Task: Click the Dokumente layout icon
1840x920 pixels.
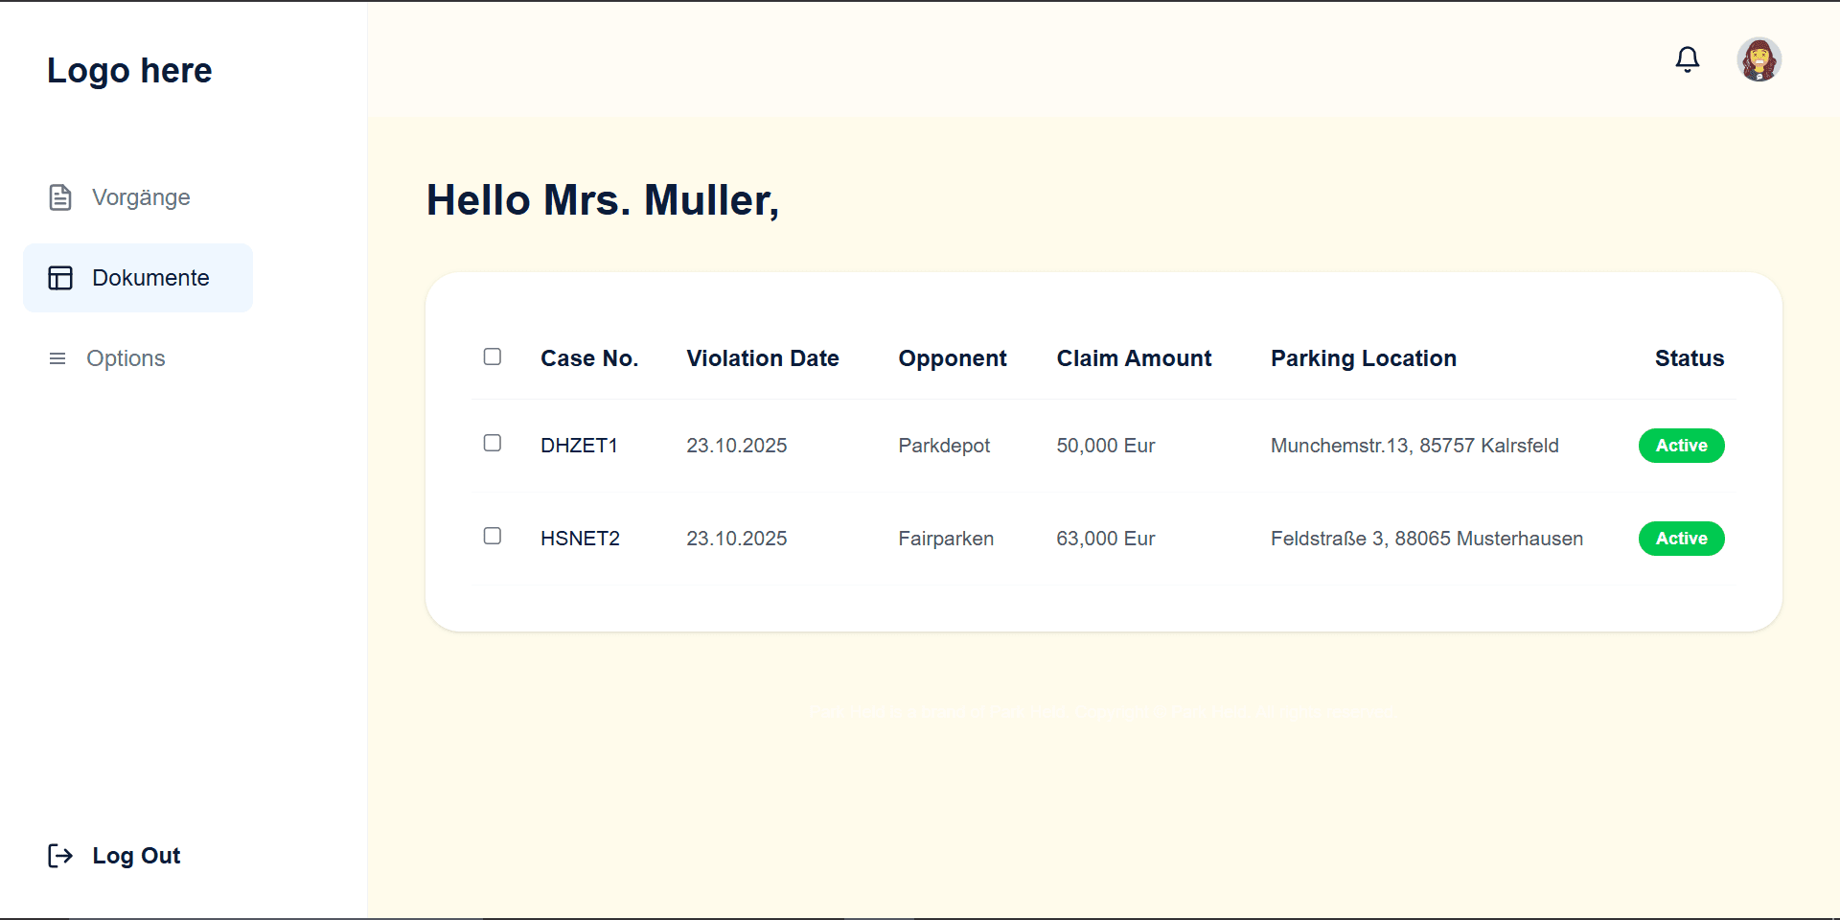Action: tap(60, 278)
